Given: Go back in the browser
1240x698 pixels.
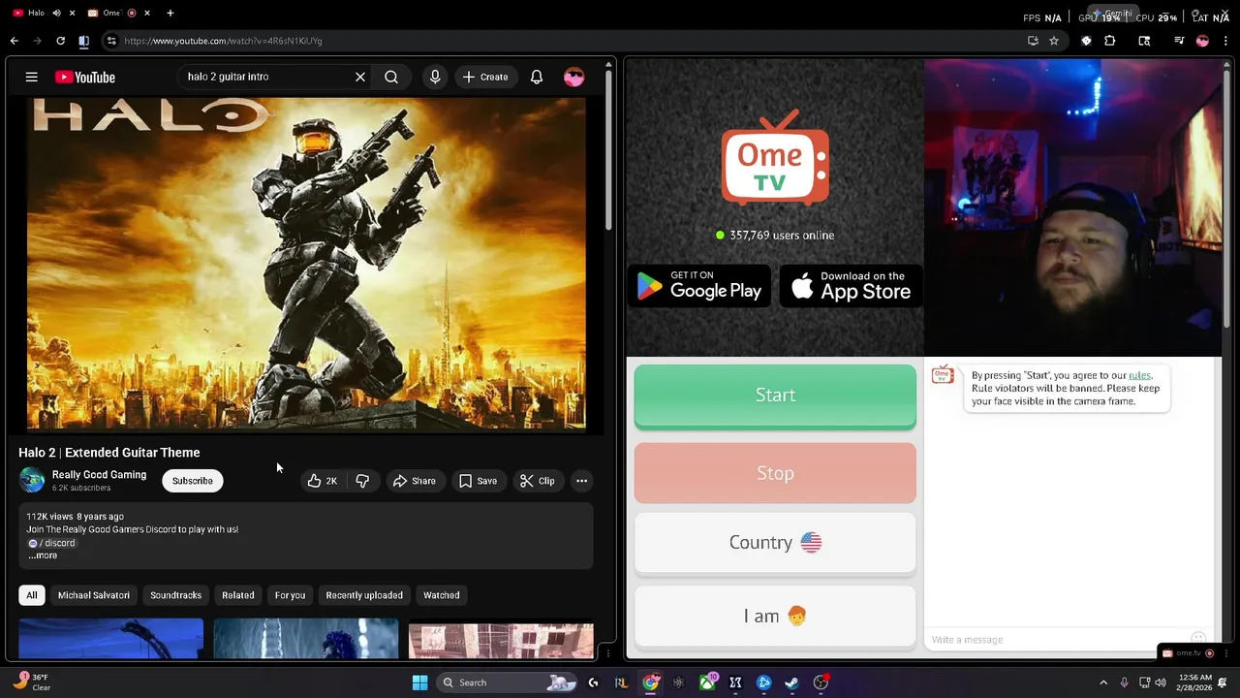Looking at the screenshot, I should point(14,41).
